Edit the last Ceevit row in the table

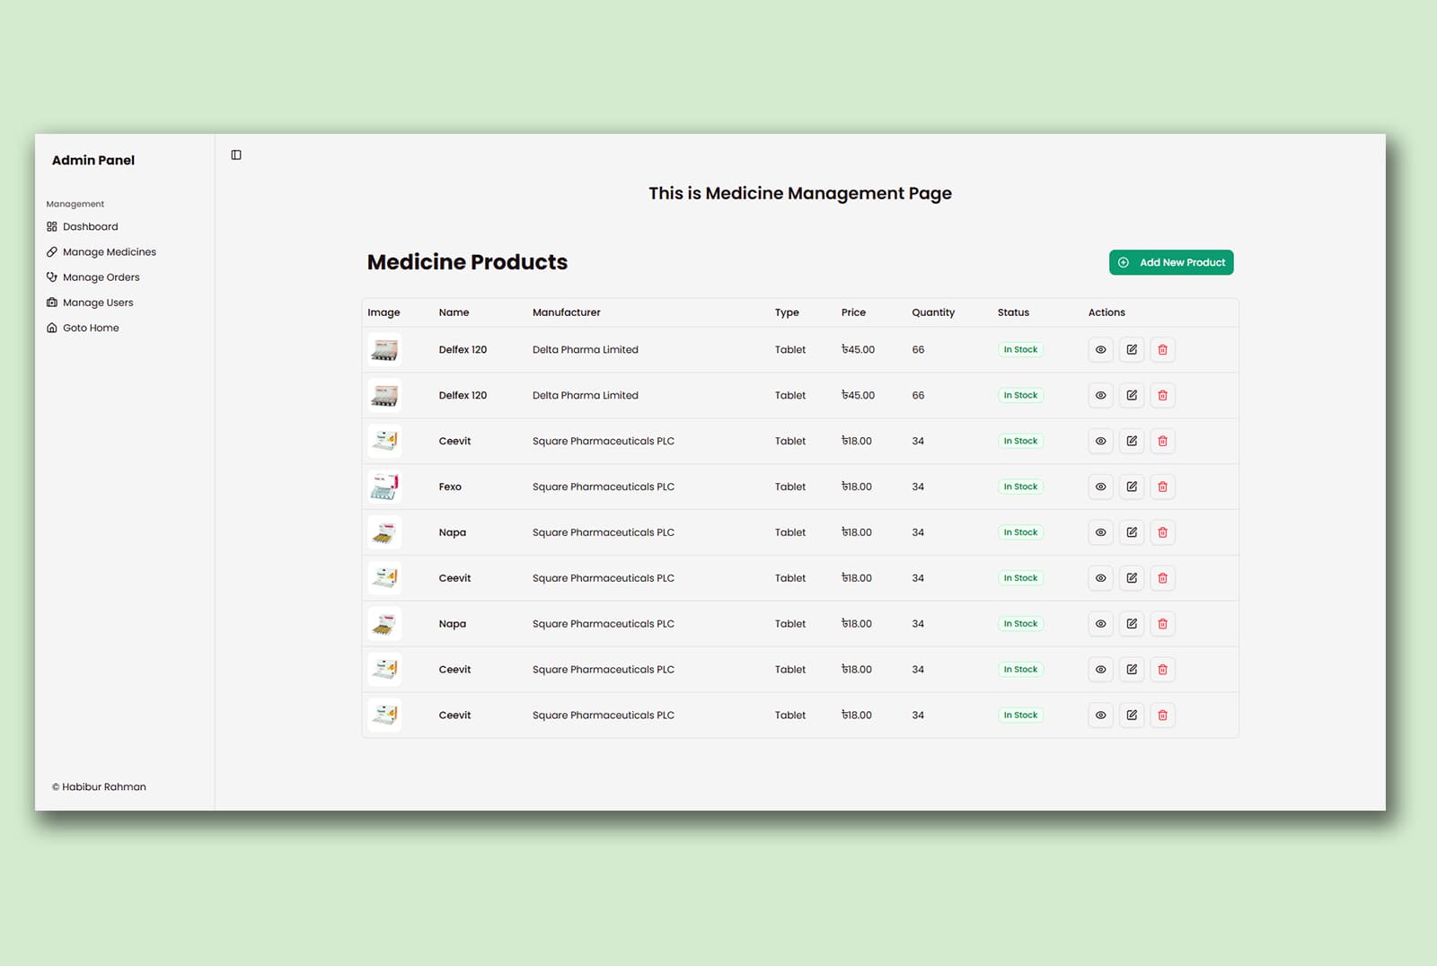pos(1132,716)
